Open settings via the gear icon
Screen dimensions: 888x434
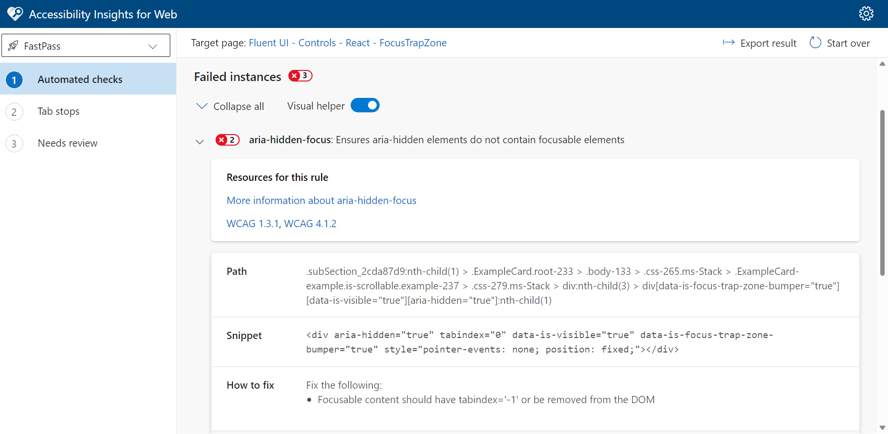866,14
